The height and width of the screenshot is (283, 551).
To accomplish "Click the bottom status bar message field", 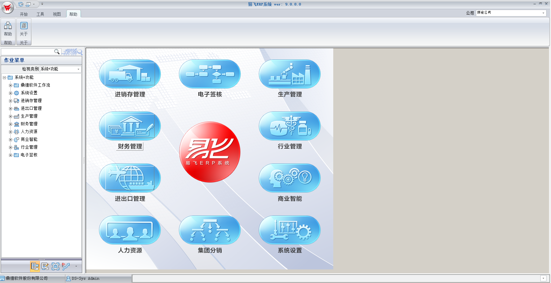I will point(336,278).
